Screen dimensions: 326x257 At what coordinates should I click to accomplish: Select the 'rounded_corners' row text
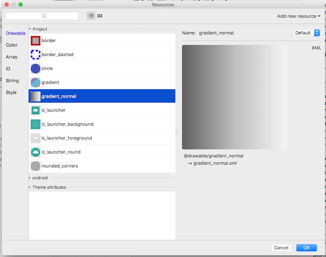[x=60, y=166]
